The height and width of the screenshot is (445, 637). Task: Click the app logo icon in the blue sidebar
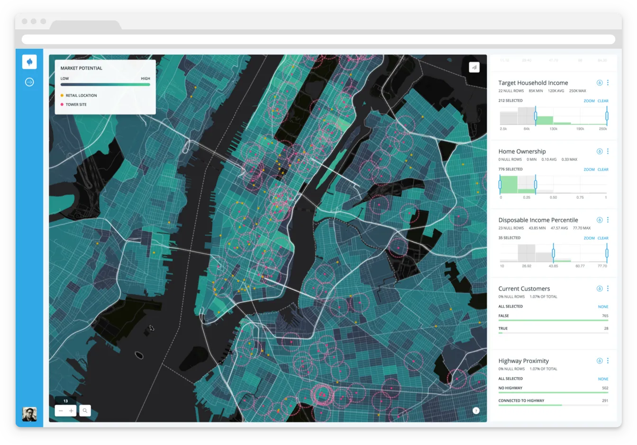(x=29, y=62)
